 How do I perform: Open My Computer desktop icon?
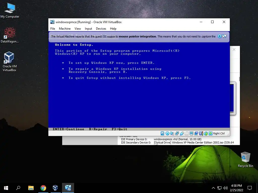(x=10, y=11)
